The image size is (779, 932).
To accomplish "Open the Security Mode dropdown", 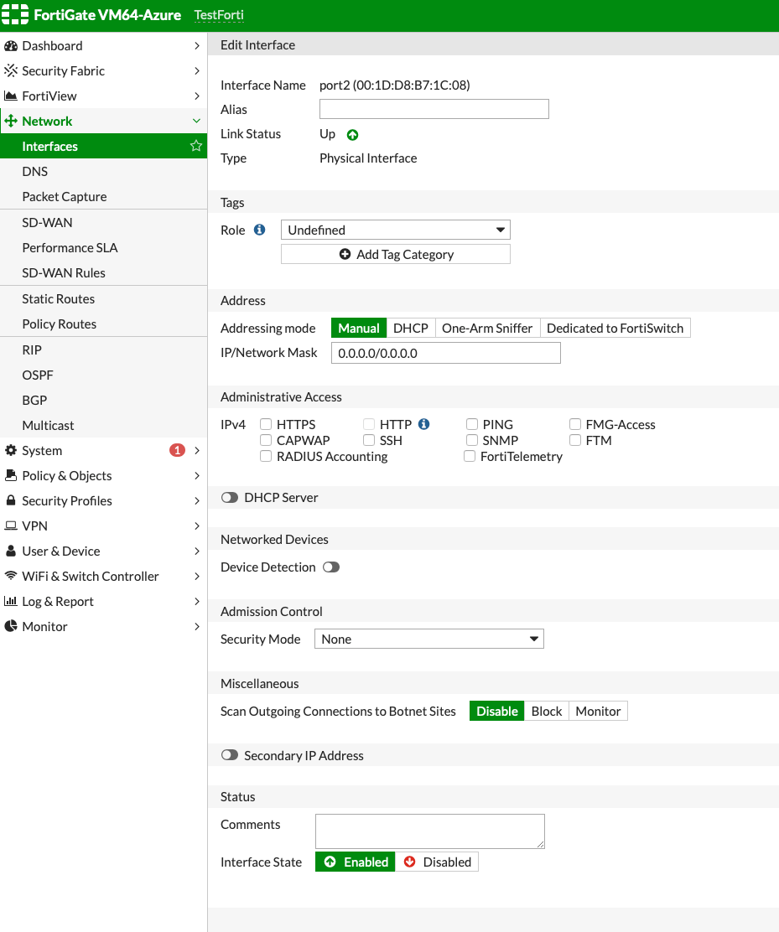I will click(x=428, y=639).
